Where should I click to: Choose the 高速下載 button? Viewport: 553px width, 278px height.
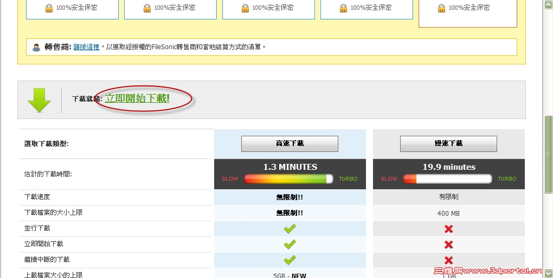pyautogui.click(x=290, y=143)
